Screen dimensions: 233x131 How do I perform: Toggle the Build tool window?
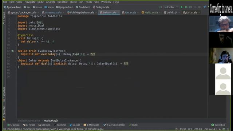tap(134, 125)
